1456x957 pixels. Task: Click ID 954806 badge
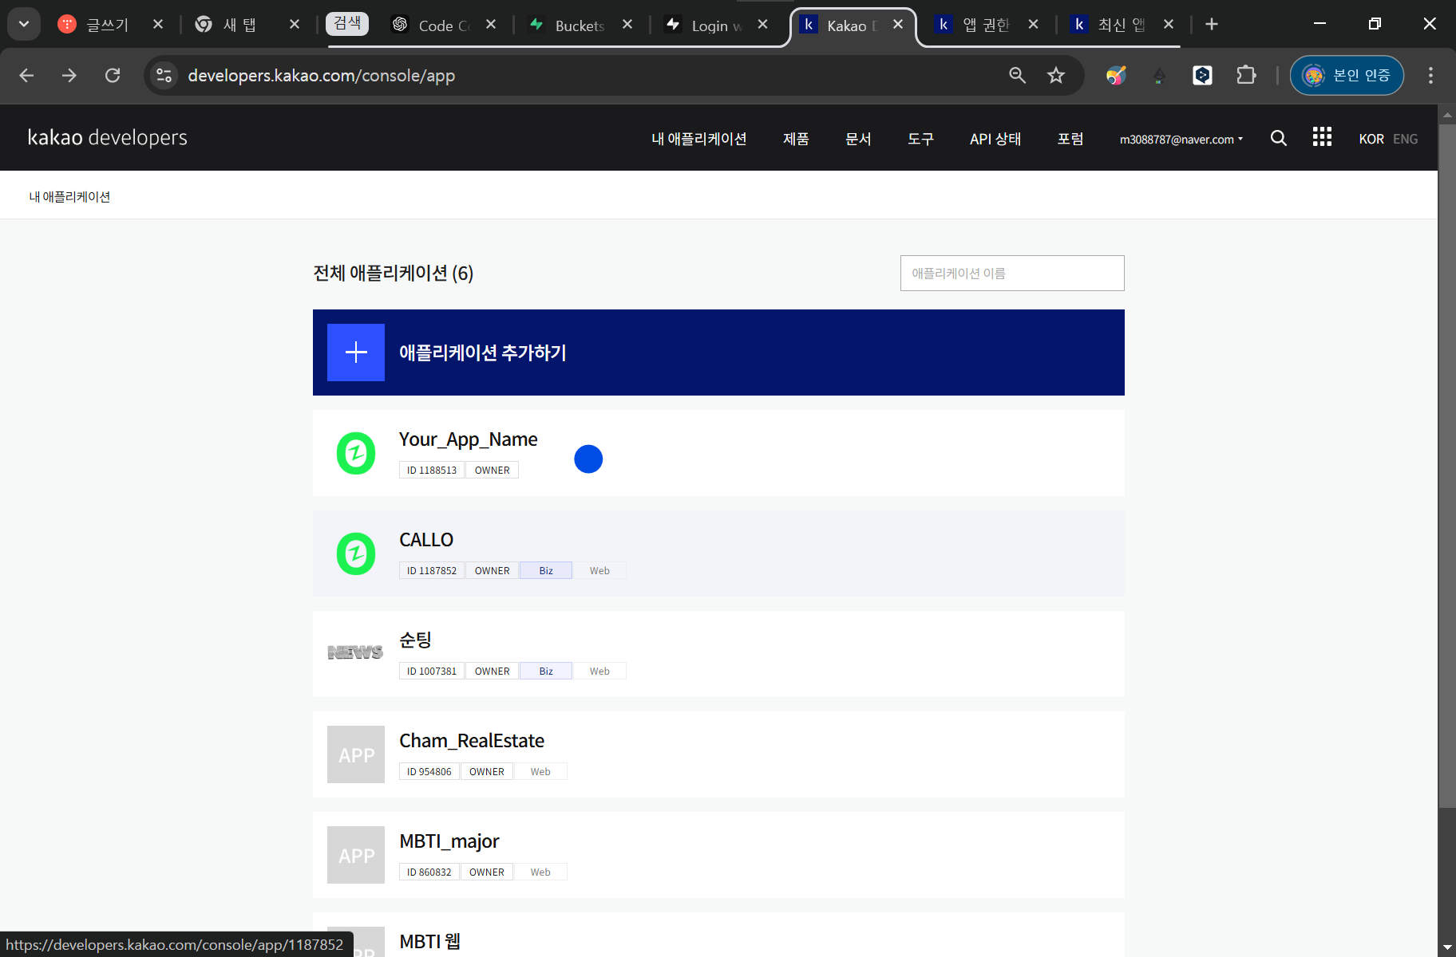tap(429, 771)
